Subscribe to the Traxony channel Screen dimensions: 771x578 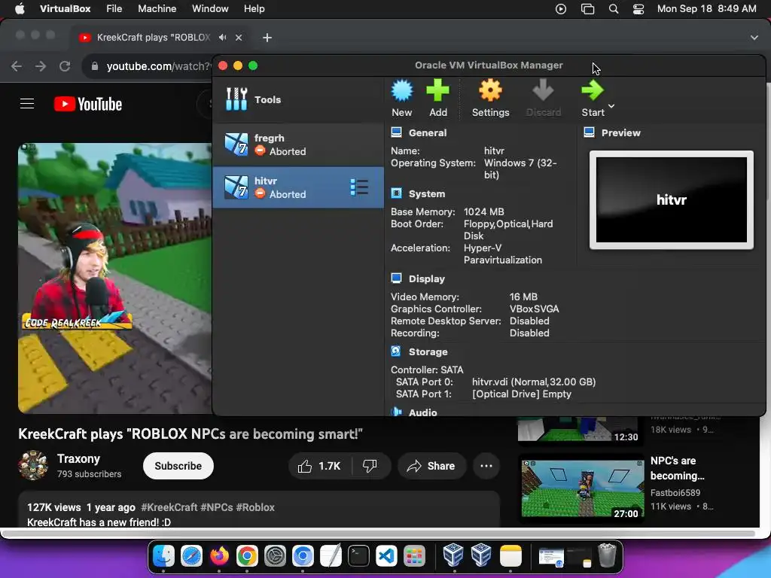click(x=178, y=466)
